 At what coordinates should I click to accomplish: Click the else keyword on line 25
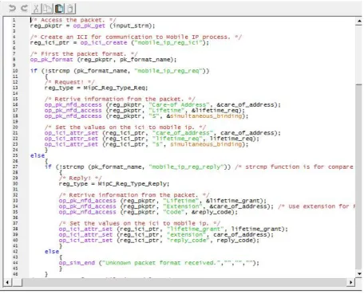[38, 155]
